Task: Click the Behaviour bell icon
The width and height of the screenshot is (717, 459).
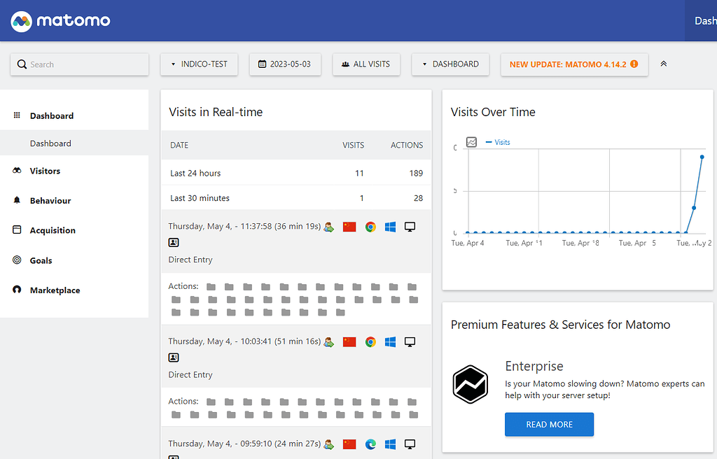Action: pyautogui.click(x=17, y=200)
